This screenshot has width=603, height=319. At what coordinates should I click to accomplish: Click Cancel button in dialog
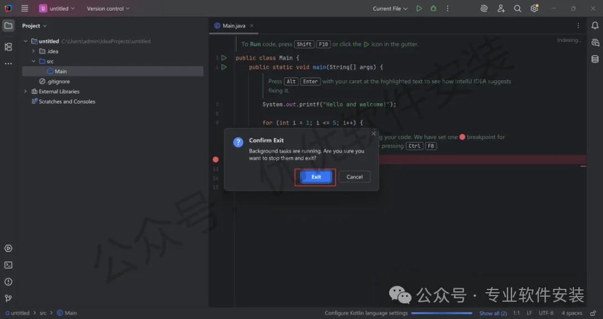tap(354, 177)
